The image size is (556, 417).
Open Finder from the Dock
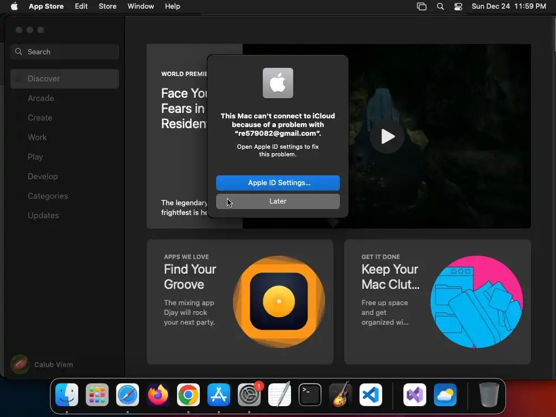[x=67, y=395]
